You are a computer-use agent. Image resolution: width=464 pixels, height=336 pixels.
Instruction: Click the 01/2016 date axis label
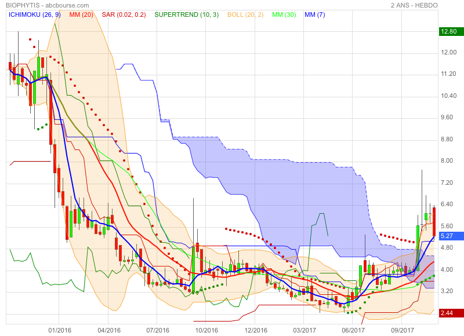click(x=60, y=330)
